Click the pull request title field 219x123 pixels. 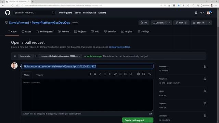(x=88, y=66)
